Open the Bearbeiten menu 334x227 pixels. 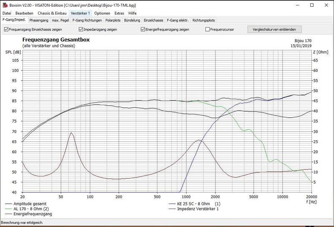point(23,13)
